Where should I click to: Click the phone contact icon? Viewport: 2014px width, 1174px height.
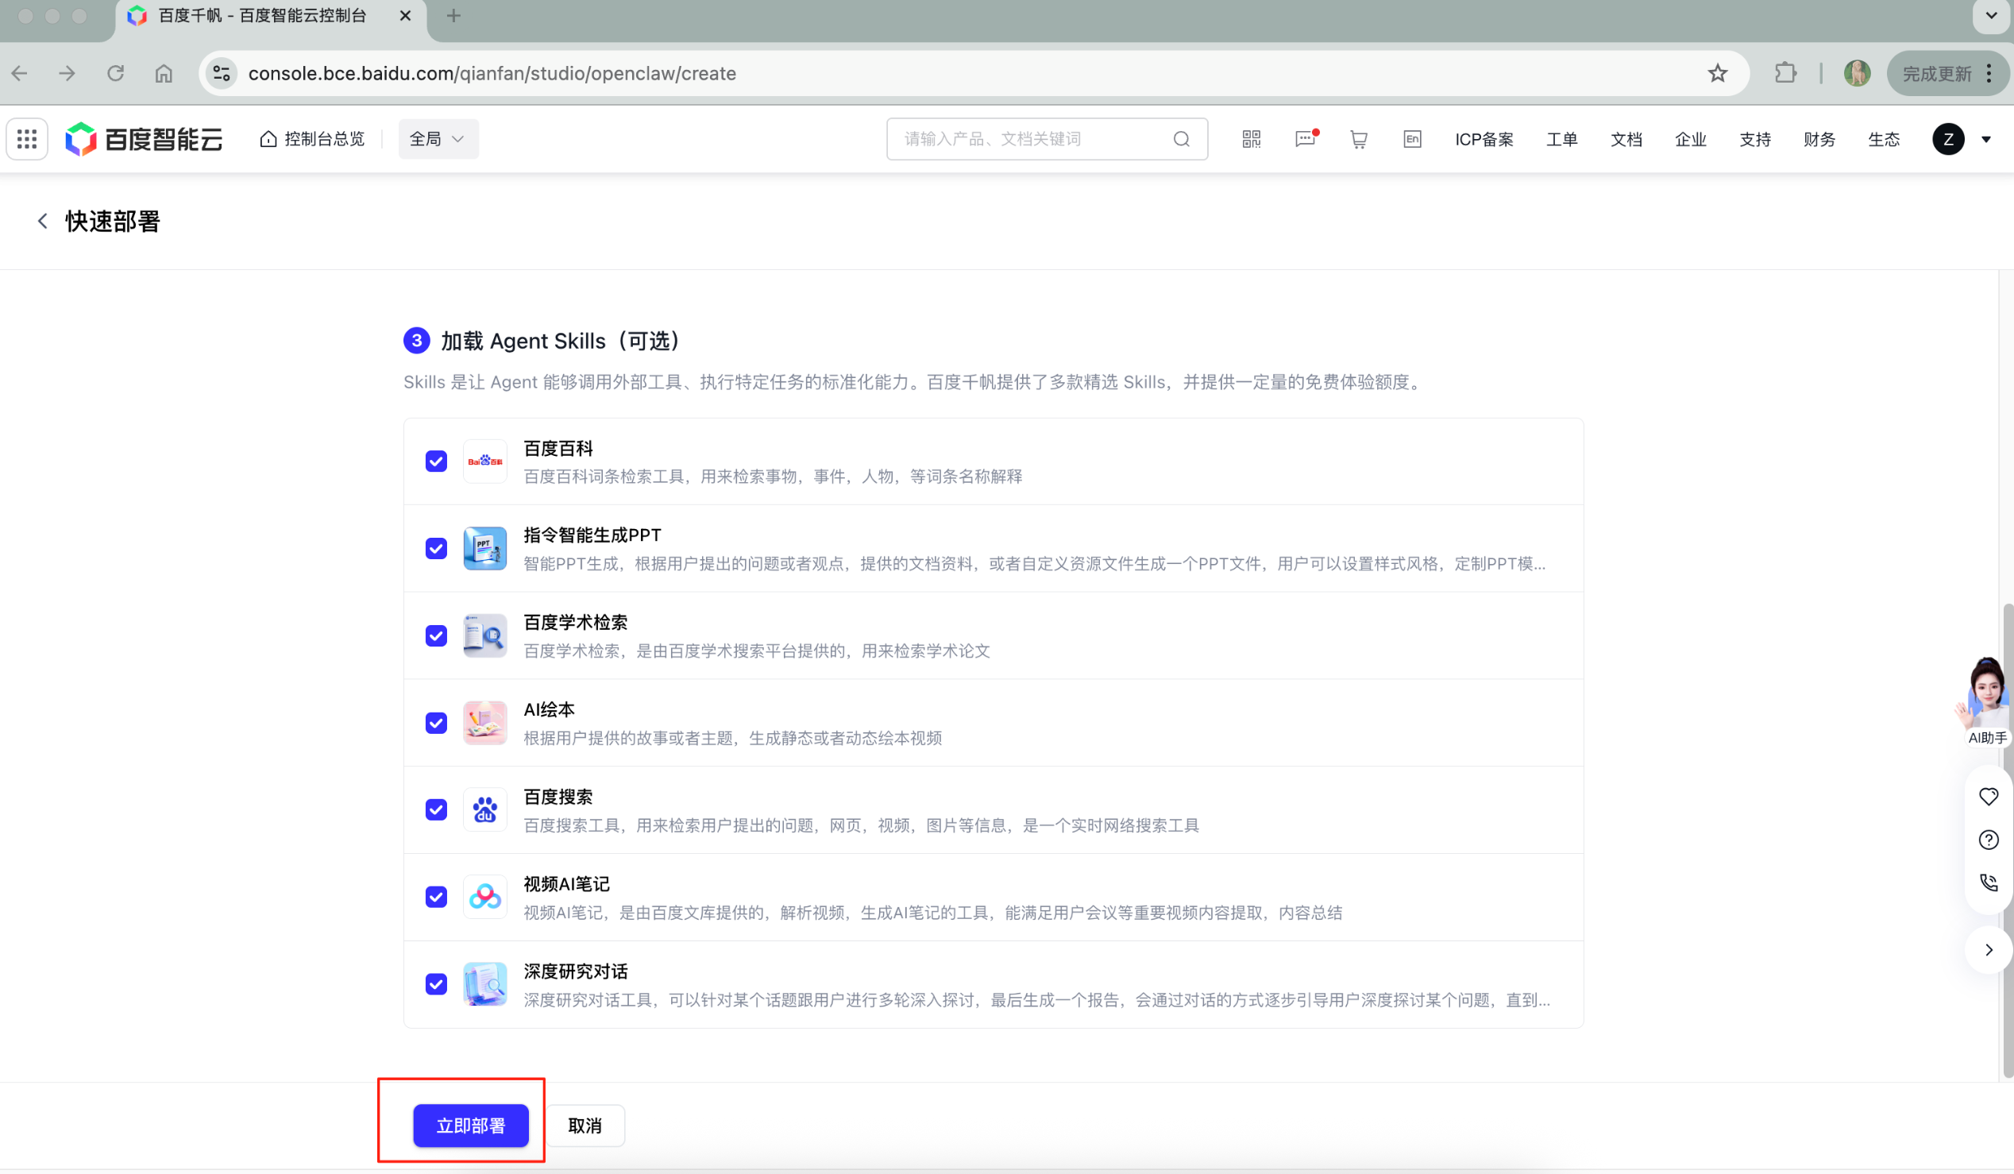click(x=1988, y=882)
